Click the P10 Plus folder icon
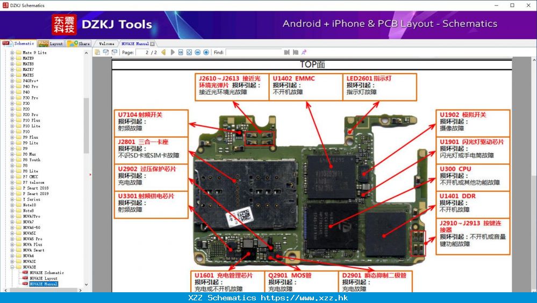This screenshot has width=537, height=303. click(x=19, y=120)
